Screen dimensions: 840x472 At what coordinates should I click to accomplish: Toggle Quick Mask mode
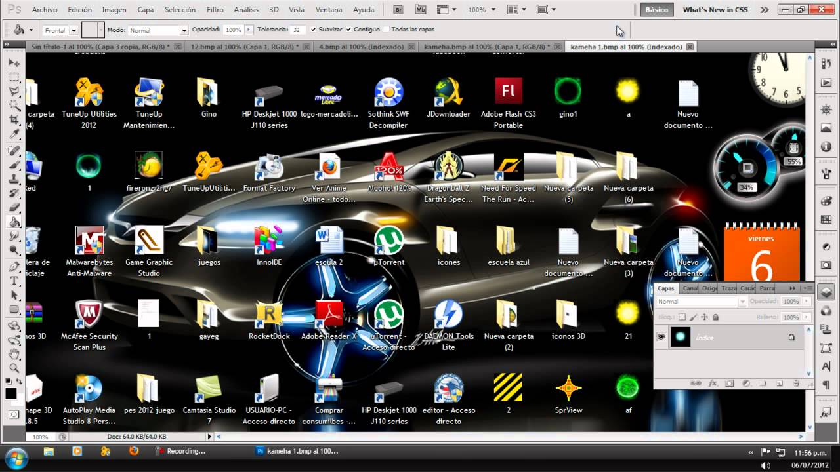point(14,414)
